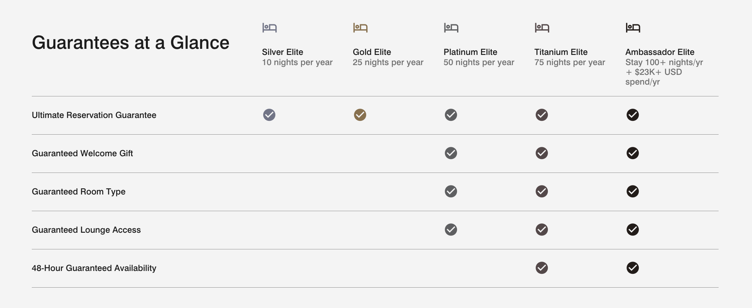This screenshot has height=308, width=752.
Task: Click the Silver Elite bed icon
Action: (x=269, y=28)
